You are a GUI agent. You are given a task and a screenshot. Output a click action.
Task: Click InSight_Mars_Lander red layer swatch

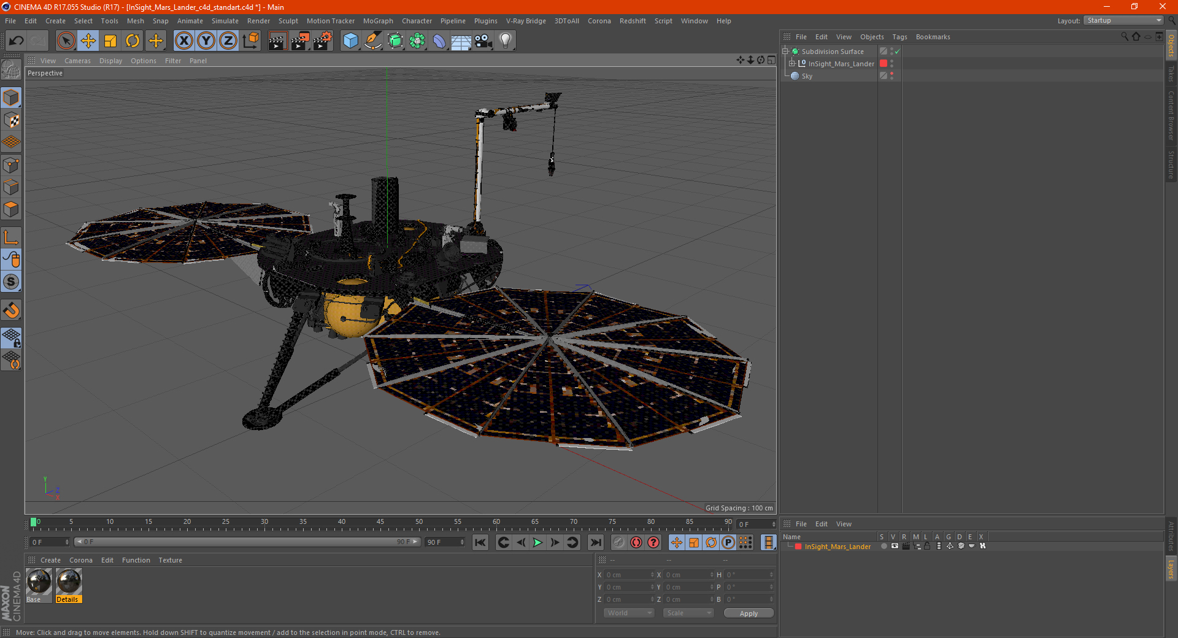coord(883,64)
